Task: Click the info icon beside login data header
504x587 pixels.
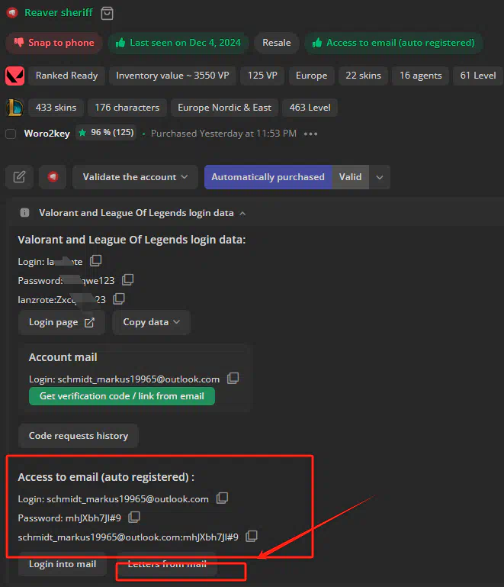Action: tap(24, 213)
